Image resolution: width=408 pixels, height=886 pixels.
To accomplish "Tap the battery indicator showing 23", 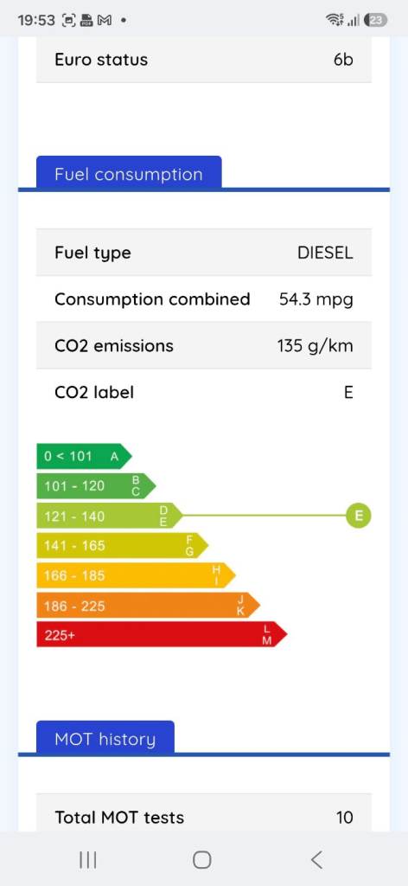I will [x=376, y=21].
